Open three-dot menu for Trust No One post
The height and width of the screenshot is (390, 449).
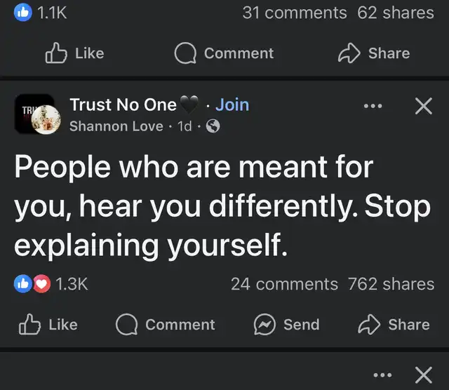pos(373,107)
